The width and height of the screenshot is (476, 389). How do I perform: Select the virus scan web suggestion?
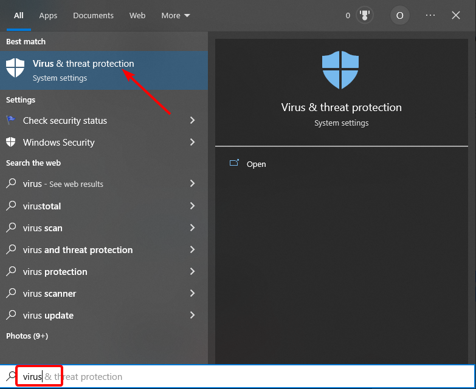pyautogui.click(x=43, y=228)
